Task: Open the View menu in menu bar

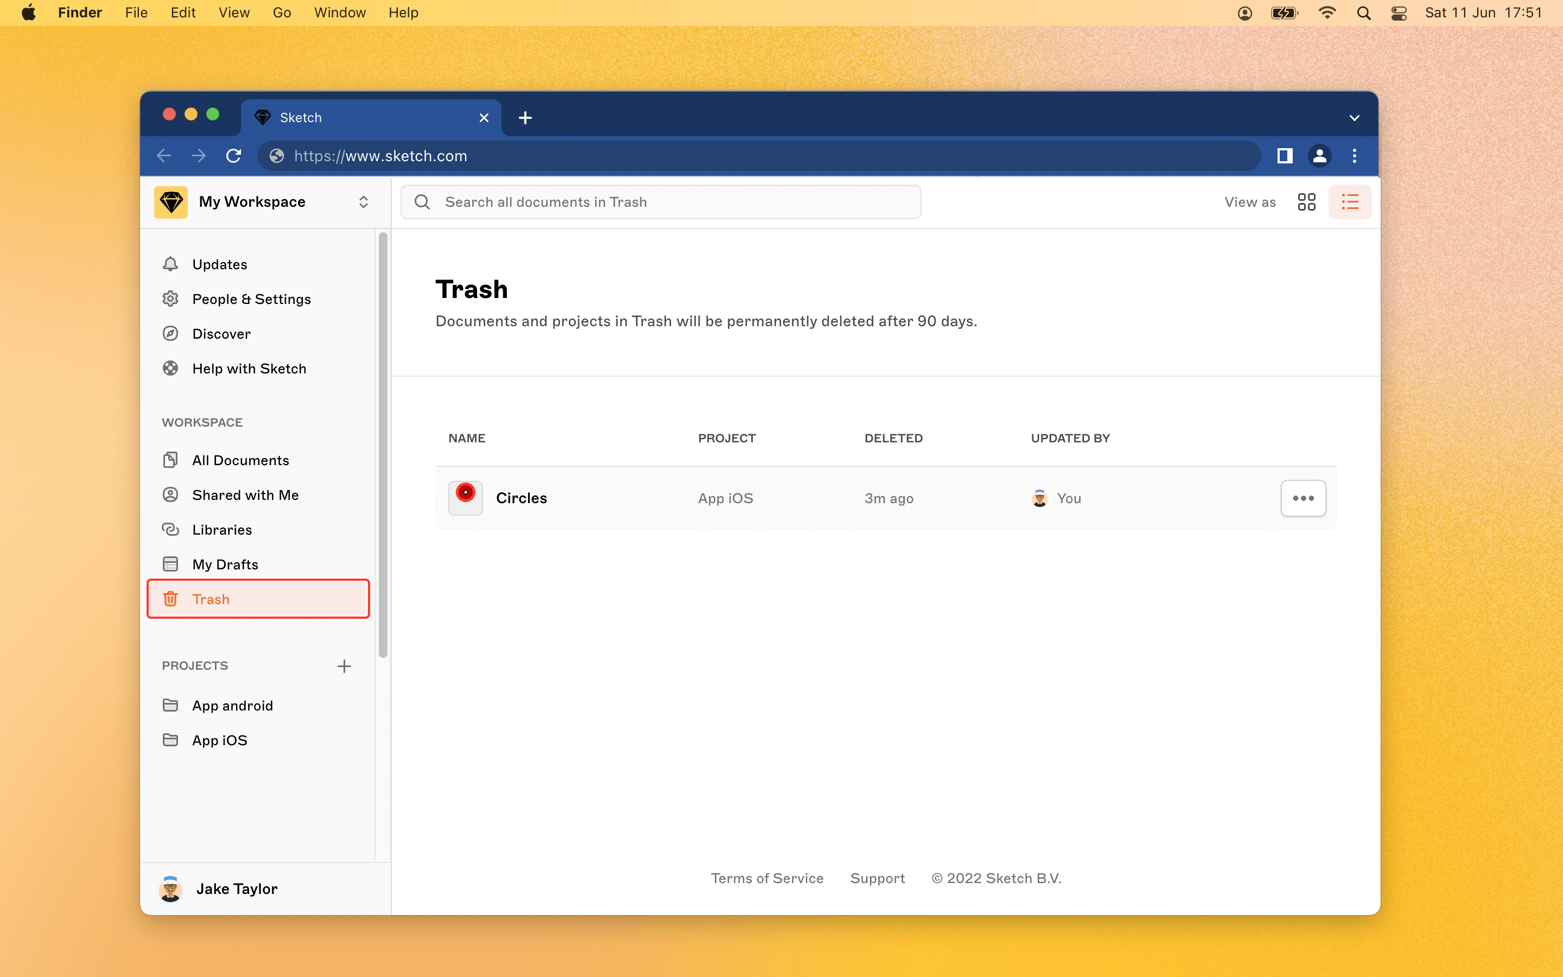Action: (234, 12)
